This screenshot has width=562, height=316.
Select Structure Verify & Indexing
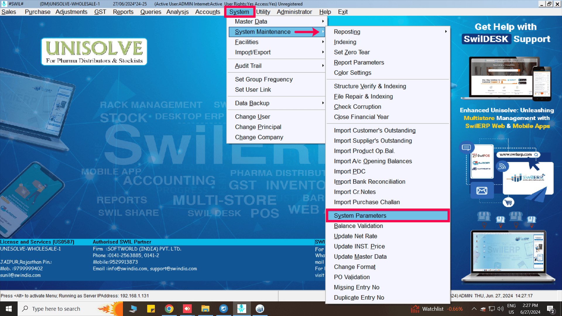pyautogui.click(x=388, y=86)
